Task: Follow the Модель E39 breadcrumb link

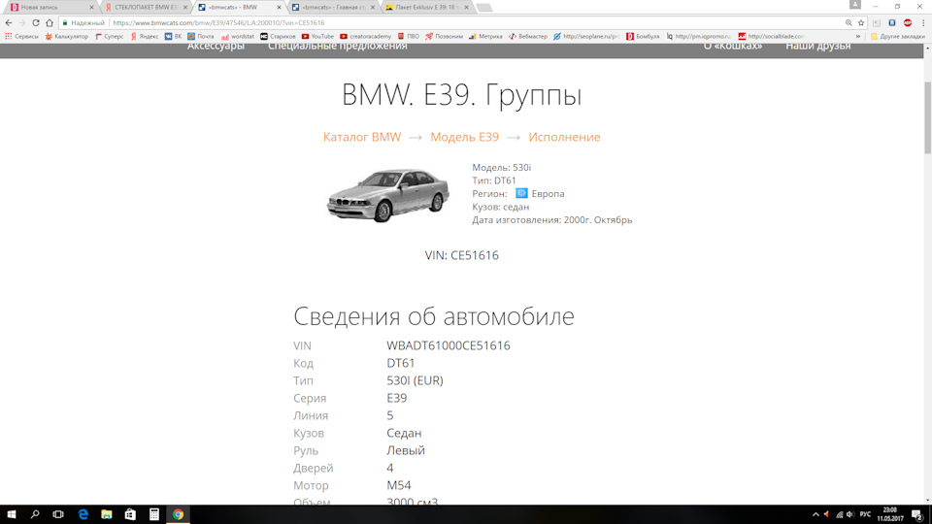Action: point(465,137)
